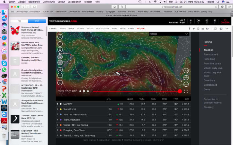The width and height of the screenshot is (233, 145).
Task: Toggle the greyed round icon below Auckland label
Action: (60, 57)
